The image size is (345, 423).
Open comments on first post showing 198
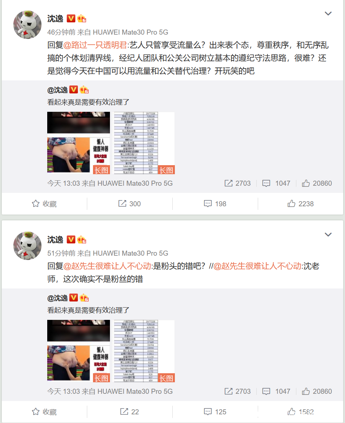coord(215,204)
